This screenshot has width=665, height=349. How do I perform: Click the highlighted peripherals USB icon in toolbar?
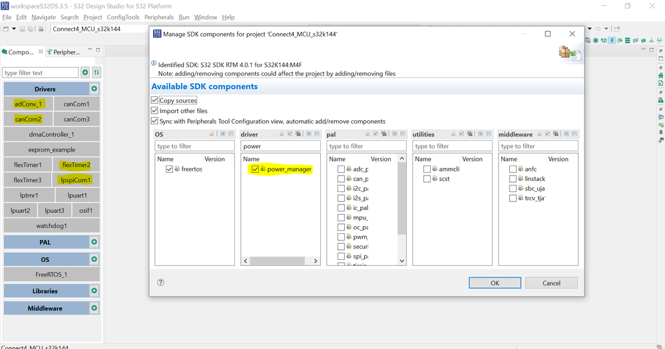[612, 41]
